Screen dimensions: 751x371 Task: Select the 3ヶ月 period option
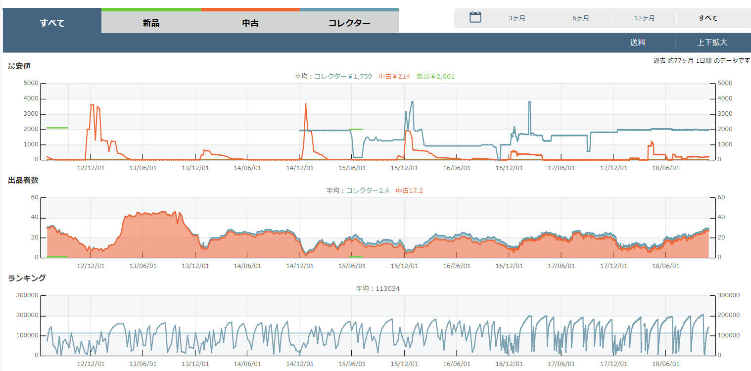(x=516, y=18)
